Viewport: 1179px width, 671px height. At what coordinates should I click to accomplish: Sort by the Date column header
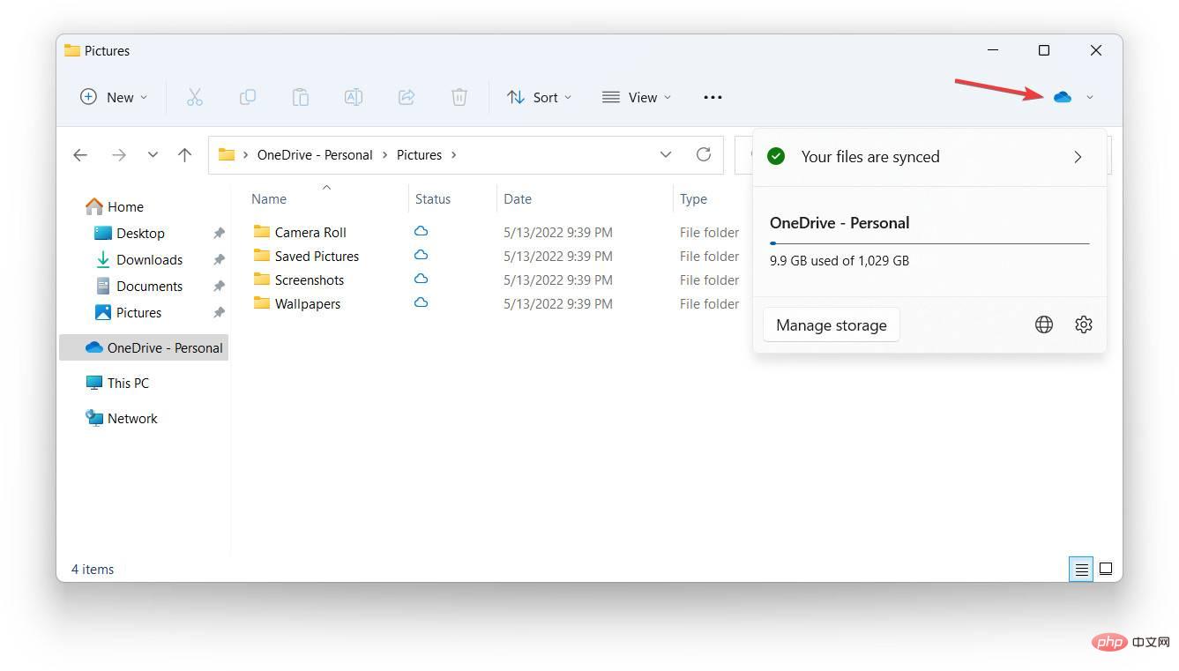click(518, 199)
